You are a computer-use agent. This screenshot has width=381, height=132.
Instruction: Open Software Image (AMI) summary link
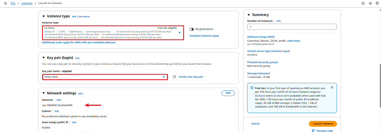pos(261,37)
